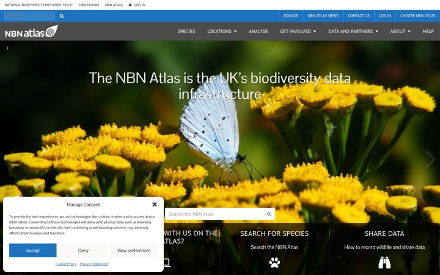Click the search magnifier in blue bar

coord(62,16)
